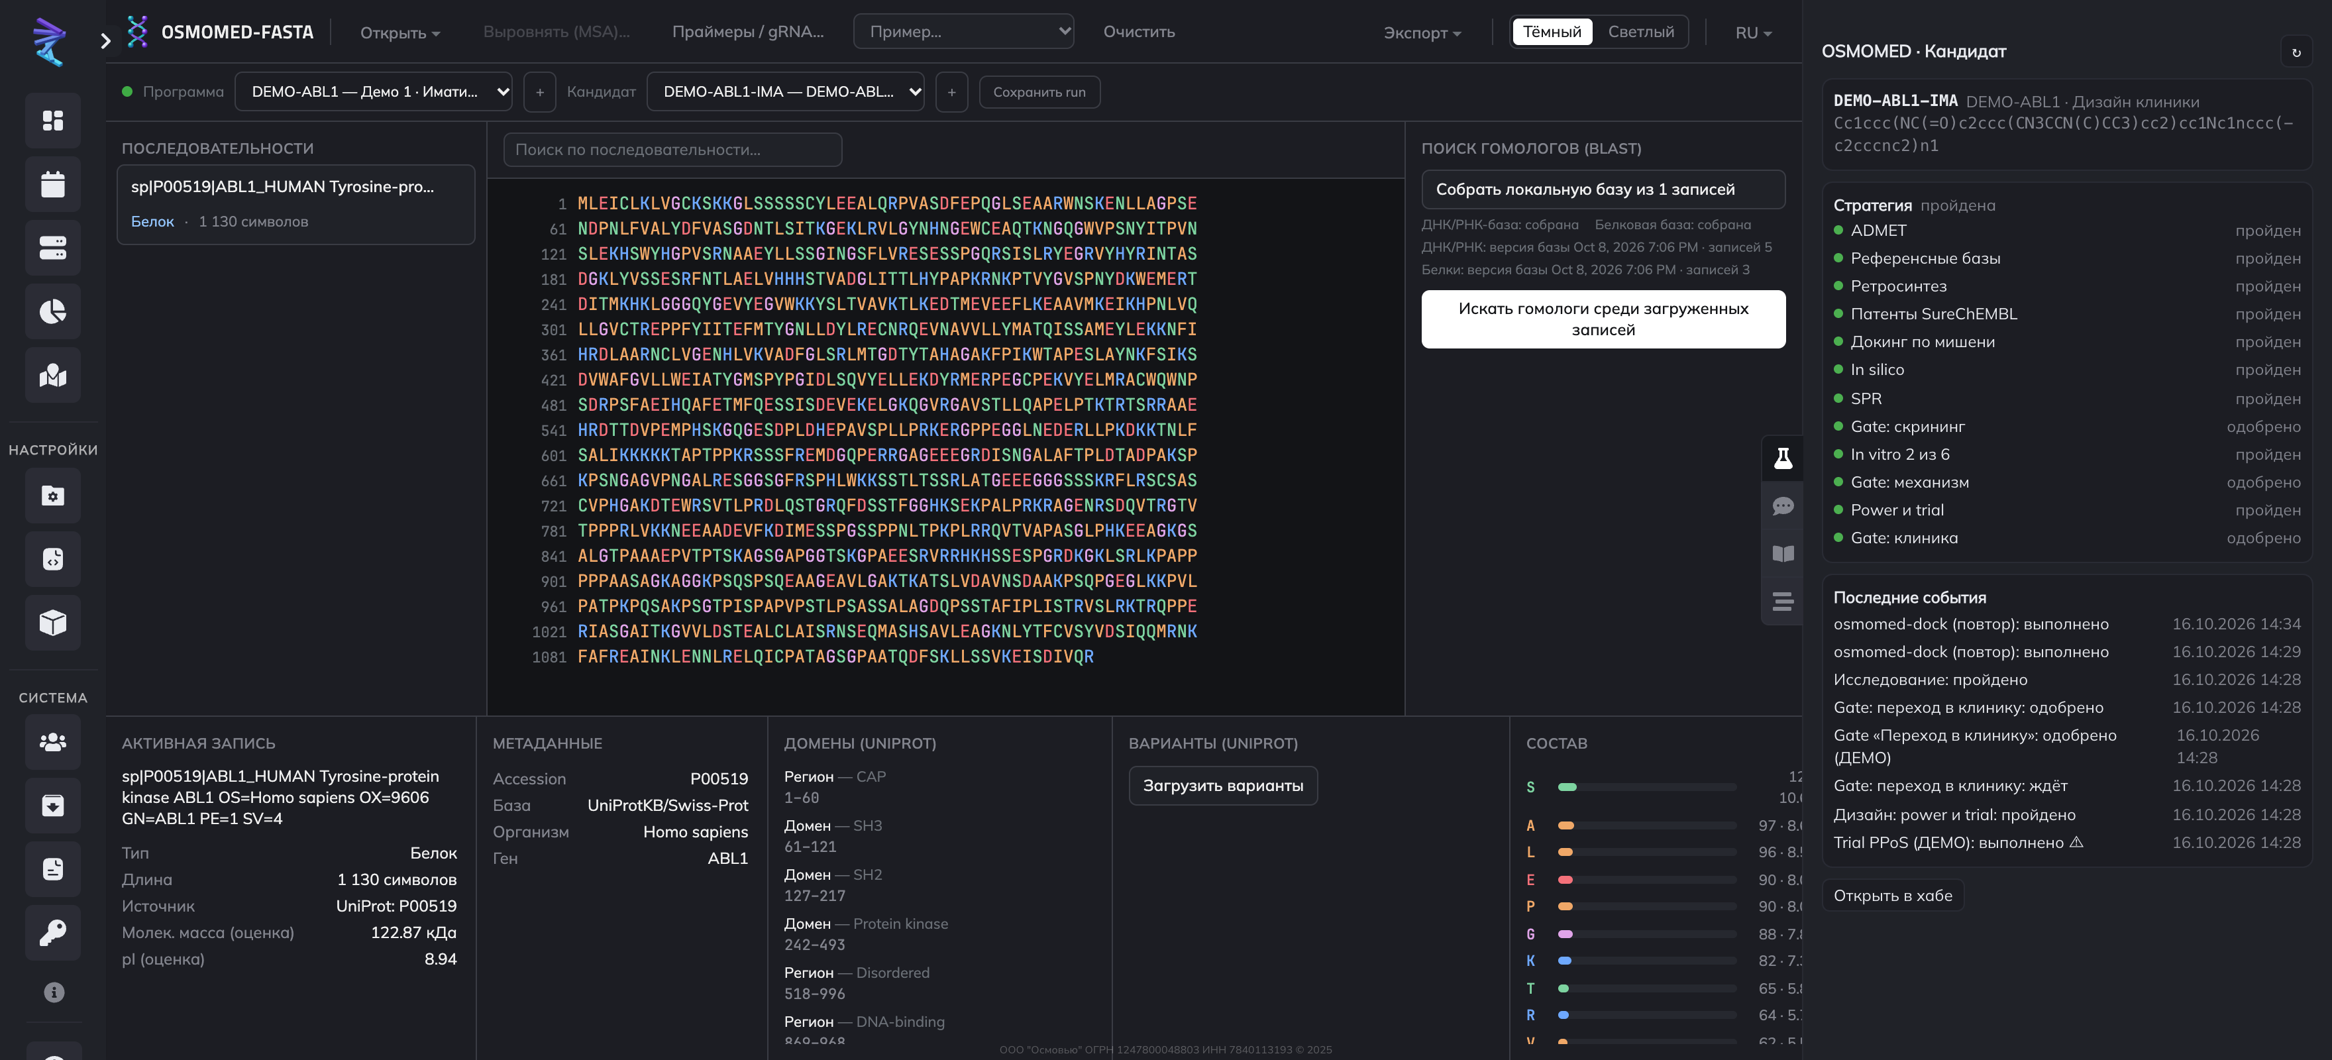2332x1060 pixels.
Task: Open the users group icon in sidebar
Action: pyautogui.click(x=52, y=742)
